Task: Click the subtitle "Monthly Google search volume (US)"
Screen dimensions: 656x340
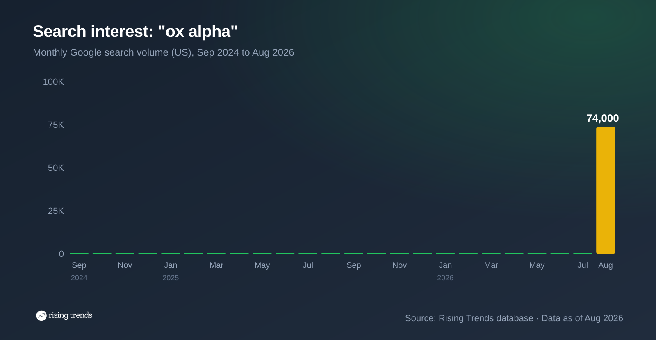Action: 113,52
